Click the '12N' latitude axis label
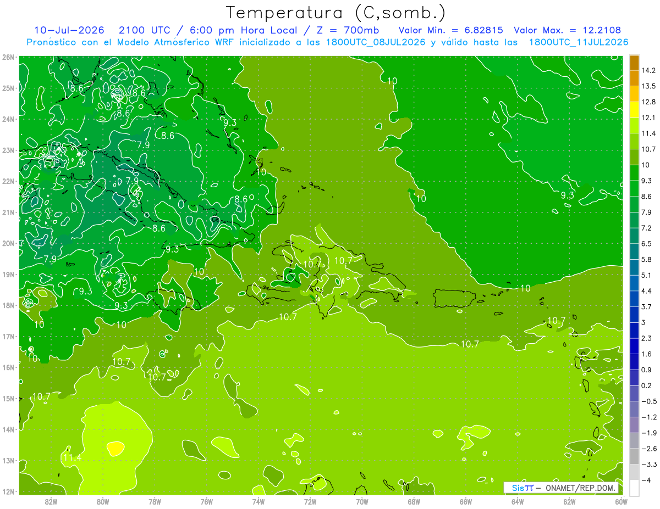 [x=8, y=491]
